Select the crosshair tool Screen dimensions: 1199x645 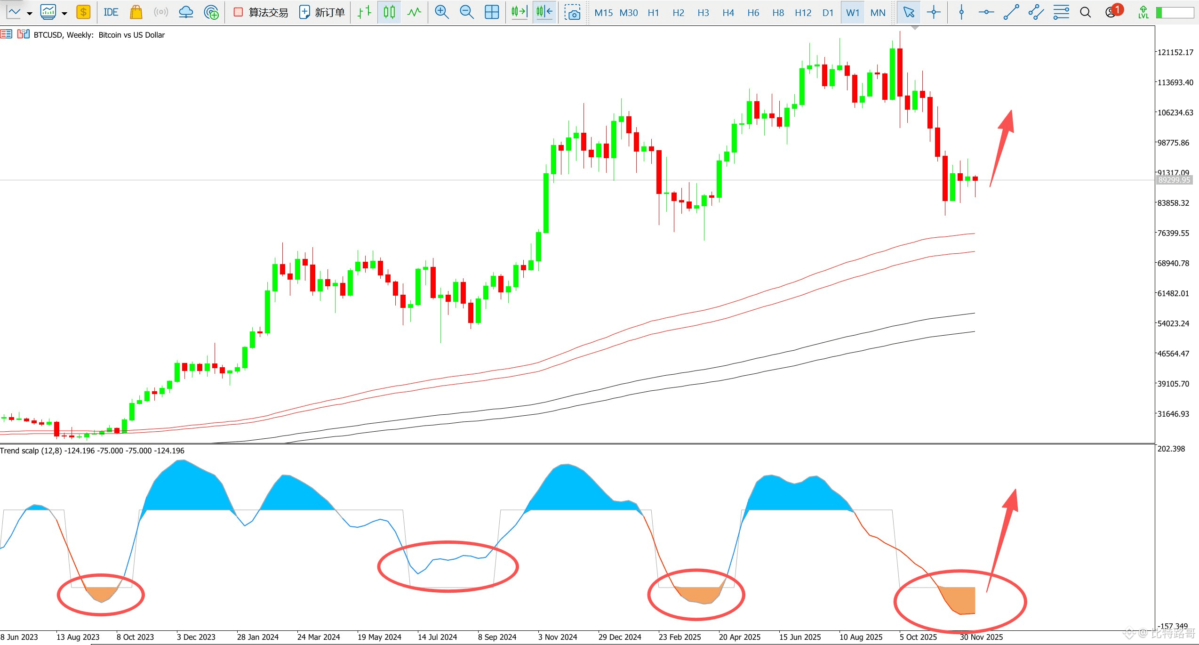(934, 12)
